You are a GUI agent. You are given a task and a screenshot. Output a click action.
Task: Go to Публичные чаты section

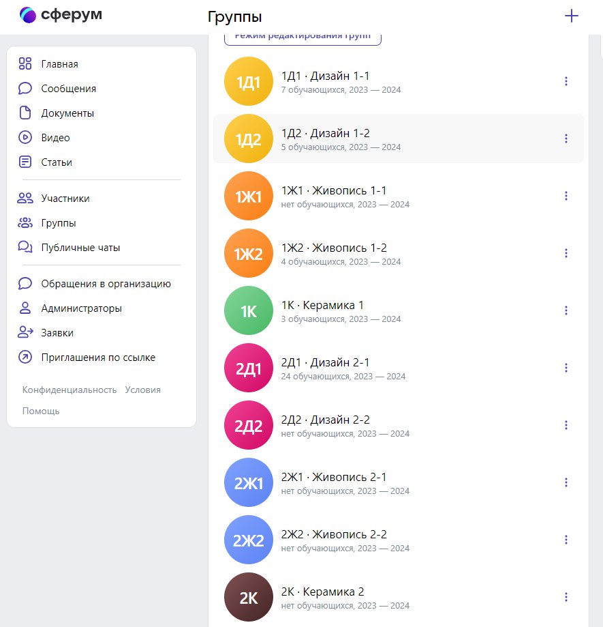tap(80, 248)
